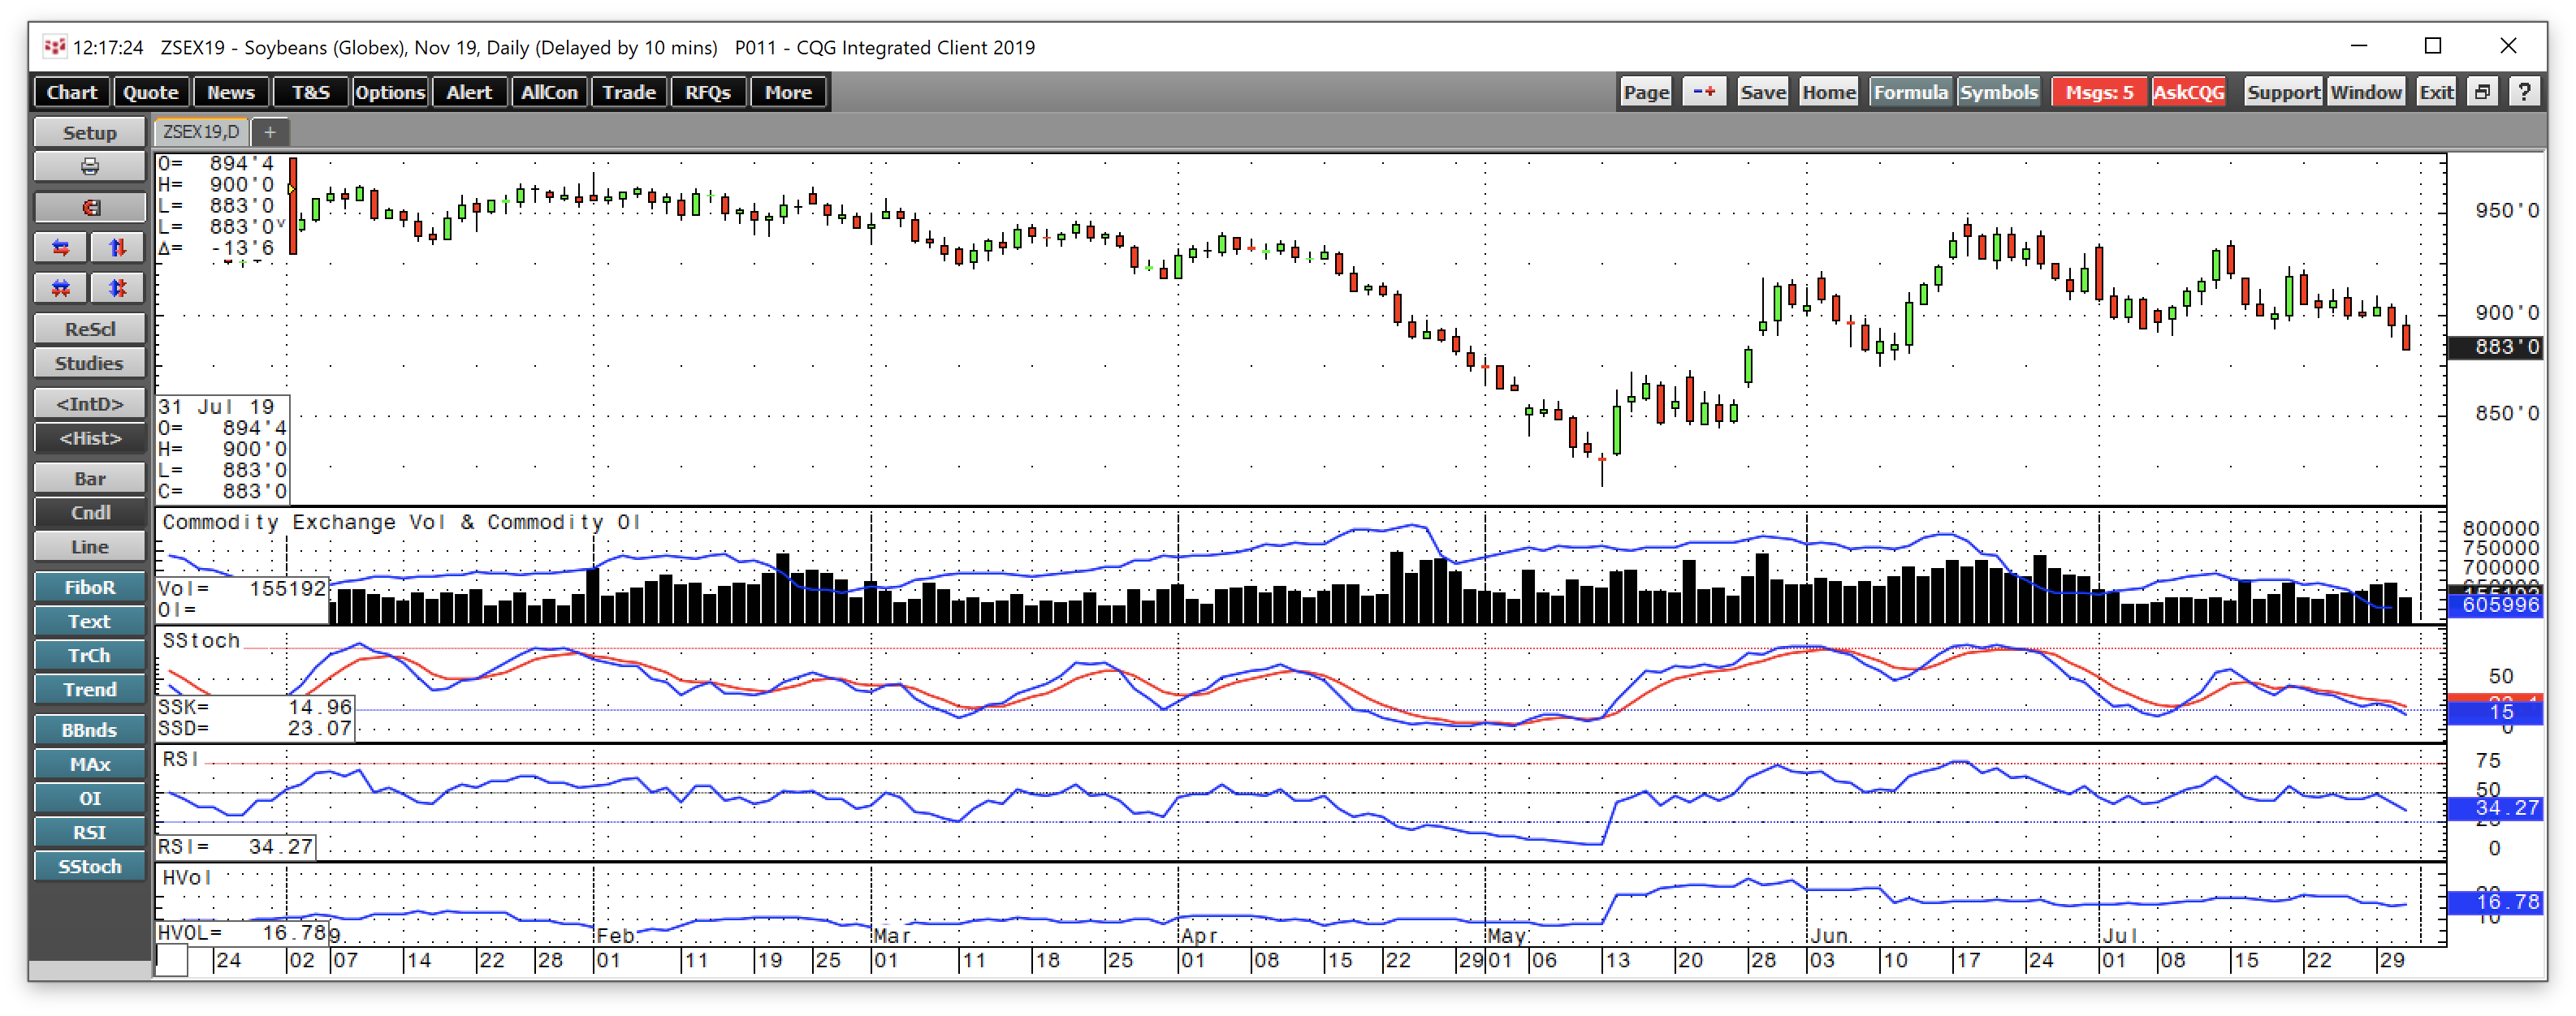The image size is (2576, 1016).
Task: Open the Studies button
Action: click(90, 364)
